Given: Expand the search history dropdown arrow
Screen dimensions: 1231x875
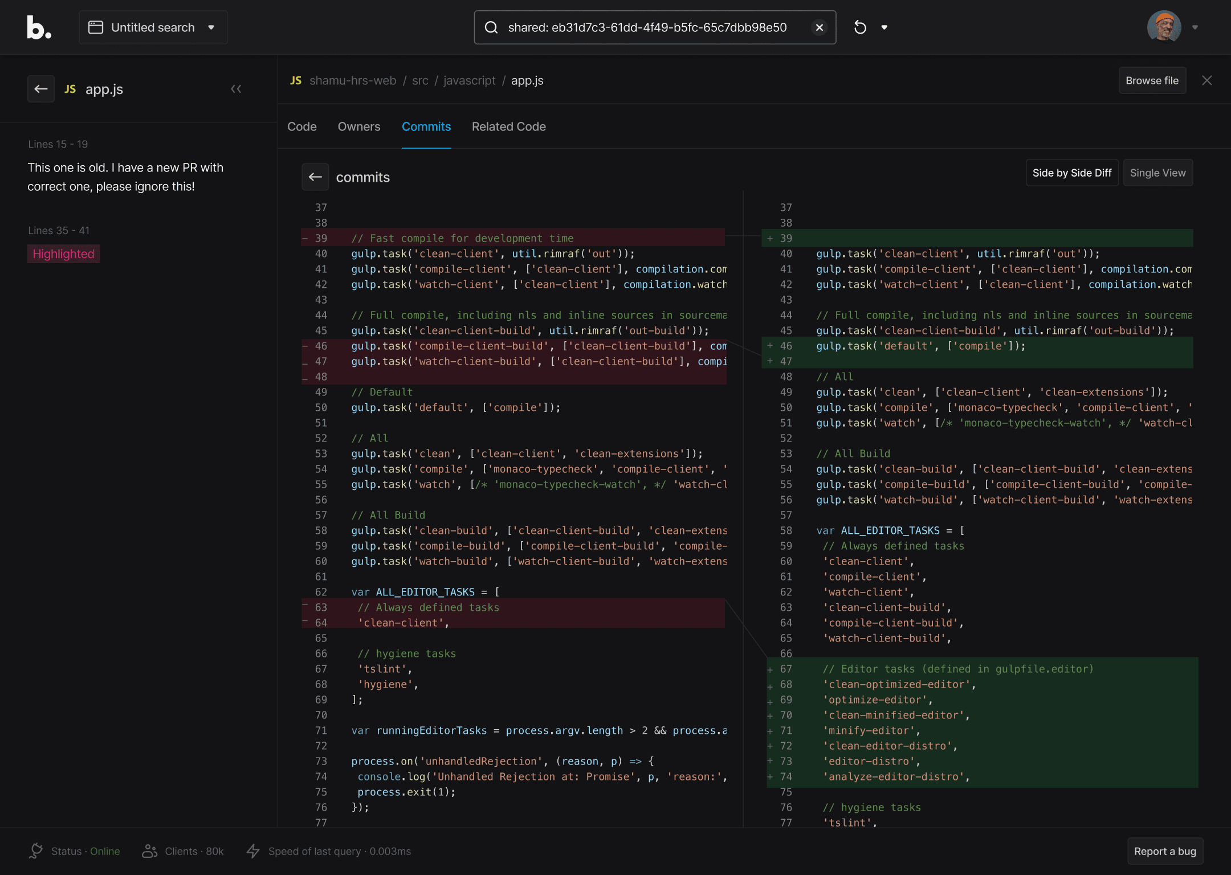Looking at the screenshot, I should [884, 27].
